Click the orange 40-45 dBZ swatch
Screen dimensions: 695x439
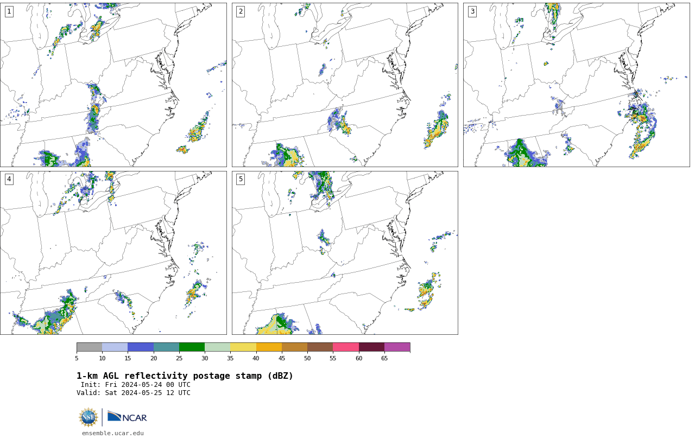pyautogui.click(x=269, y=347)
